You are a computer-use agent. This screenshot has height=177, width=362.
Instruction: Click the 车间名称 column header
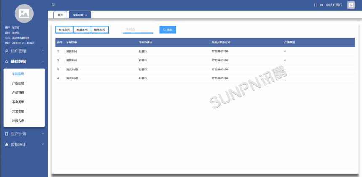coord(71,42)
